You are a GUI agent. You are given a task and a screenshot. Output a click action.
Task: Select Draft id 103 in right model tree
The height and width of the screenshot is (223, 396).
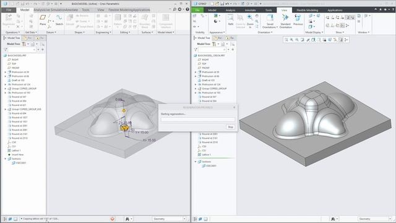coord(208,80)
